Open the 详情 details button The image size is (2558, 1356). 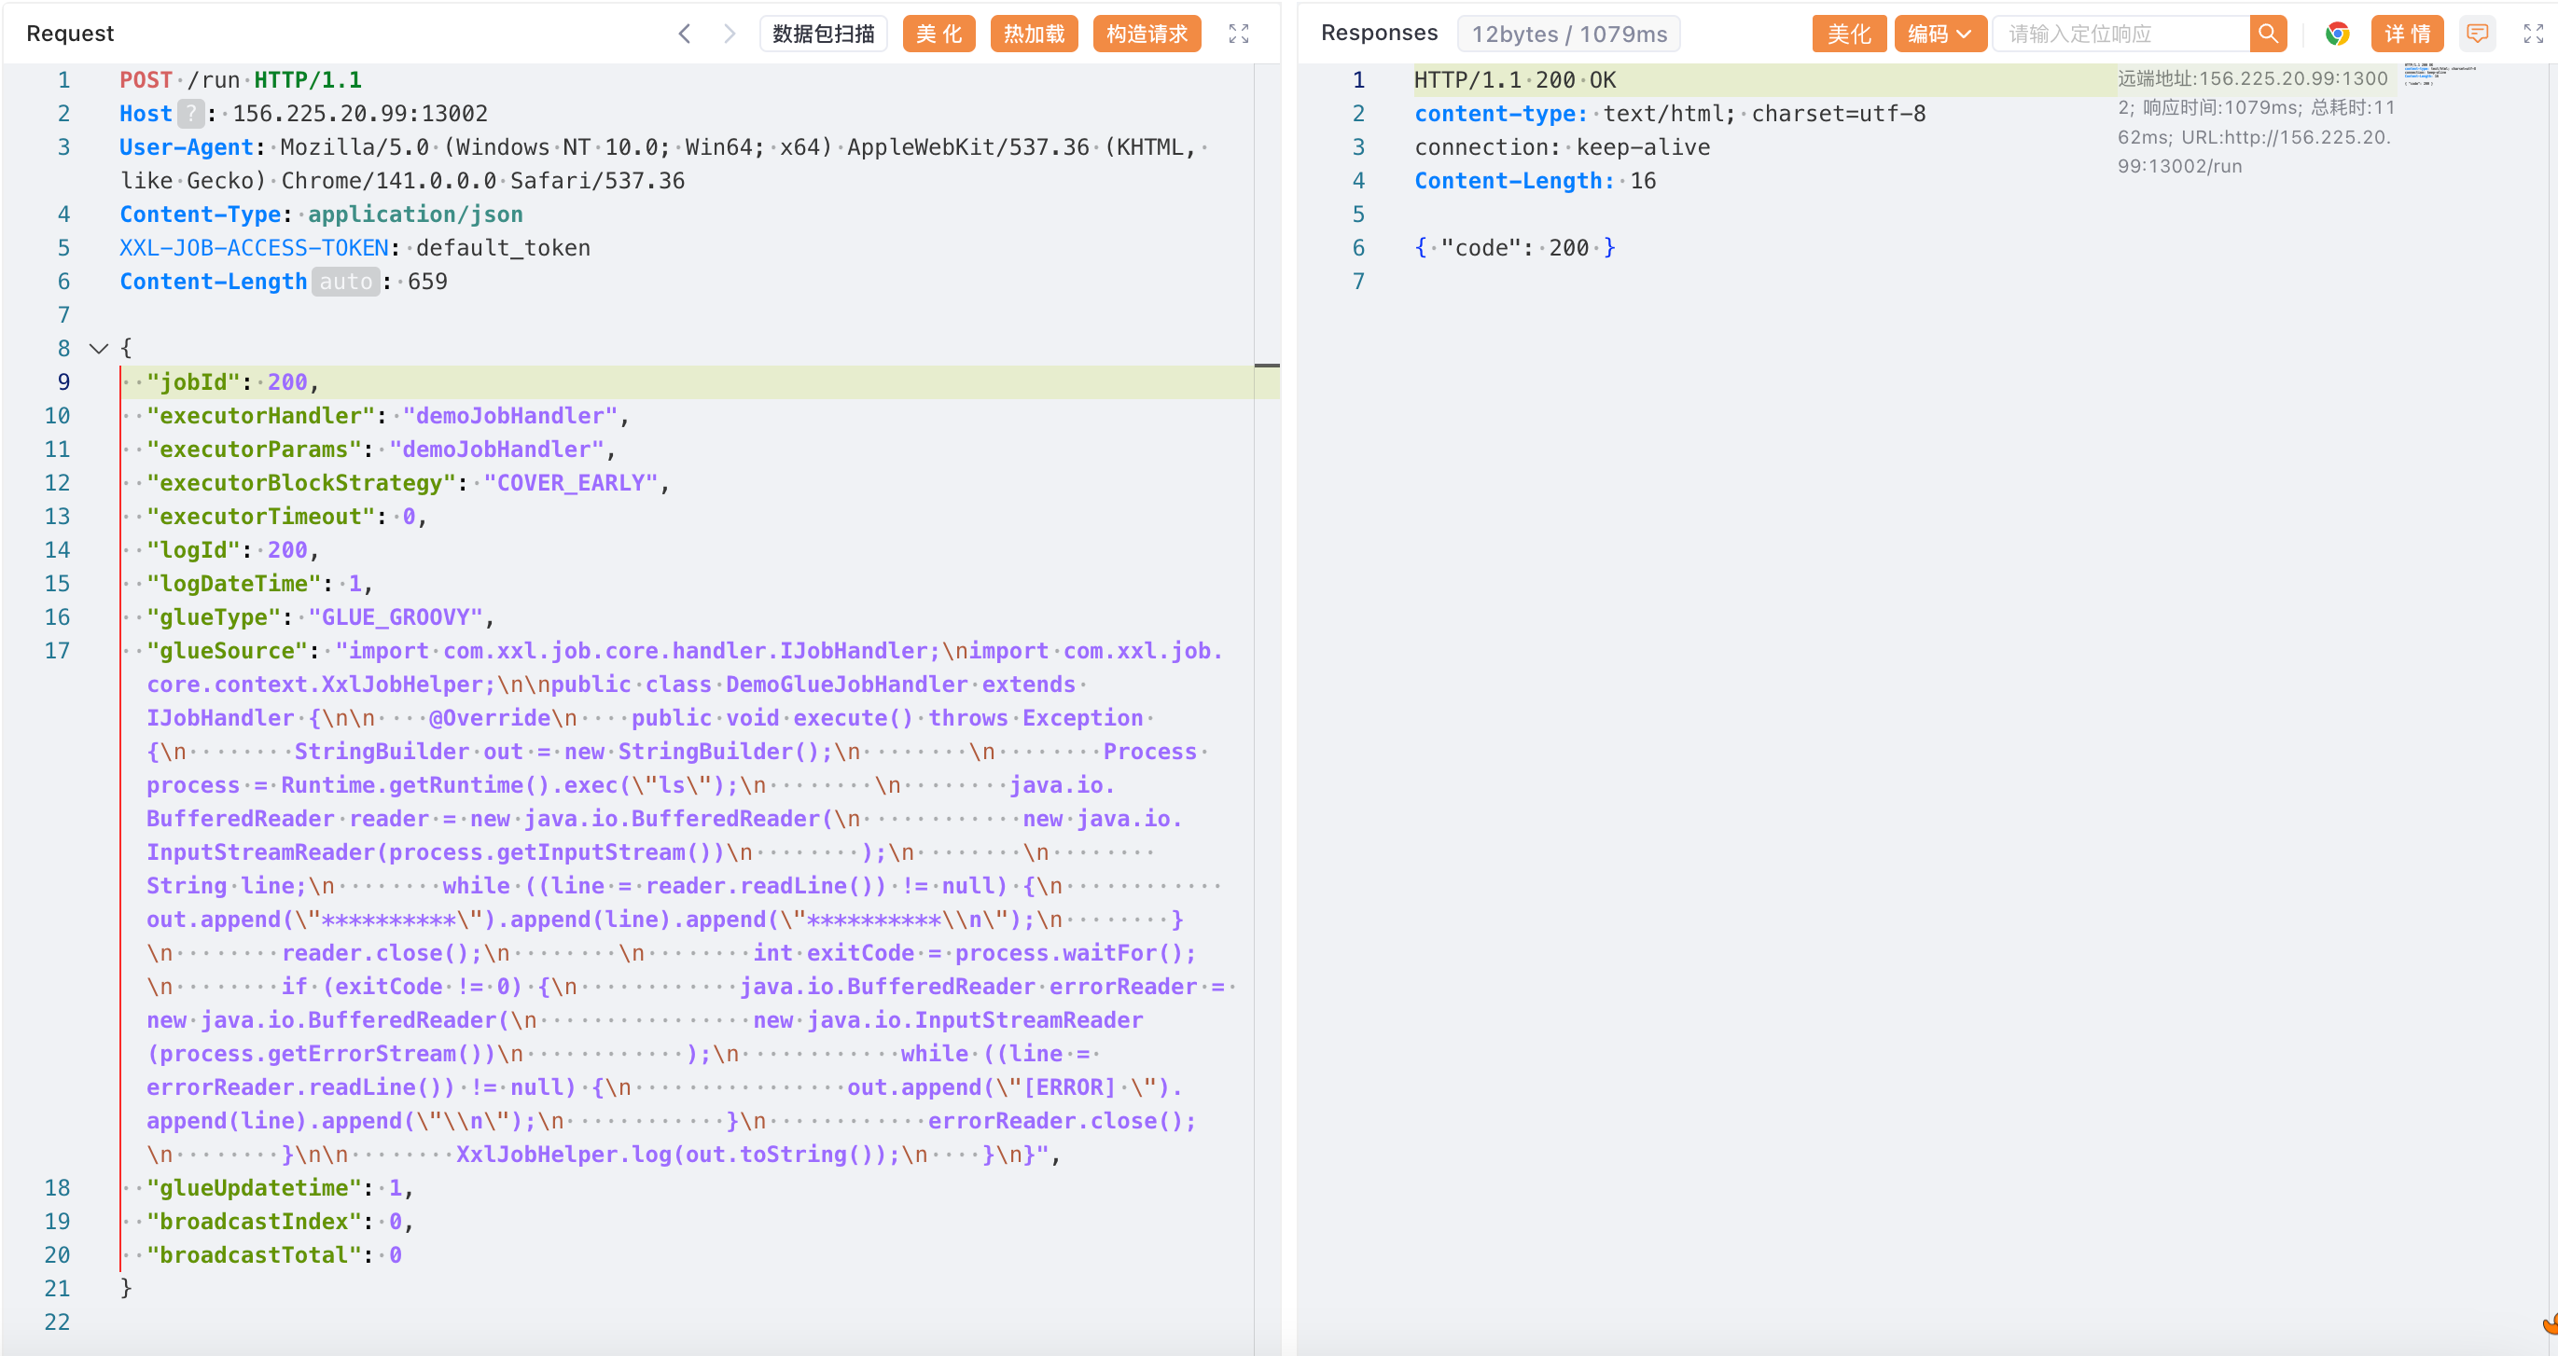(x=2406, y=34)
